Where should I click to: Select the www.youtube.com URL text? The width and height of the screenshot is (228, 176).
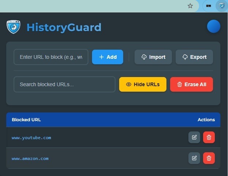[32, 138]
